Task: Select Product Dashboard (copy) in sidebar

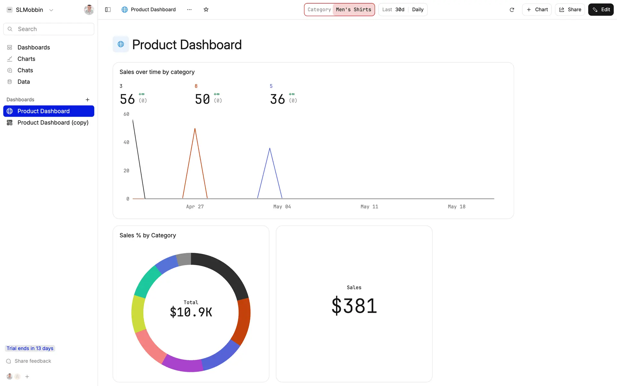Action: click(53, 123)
